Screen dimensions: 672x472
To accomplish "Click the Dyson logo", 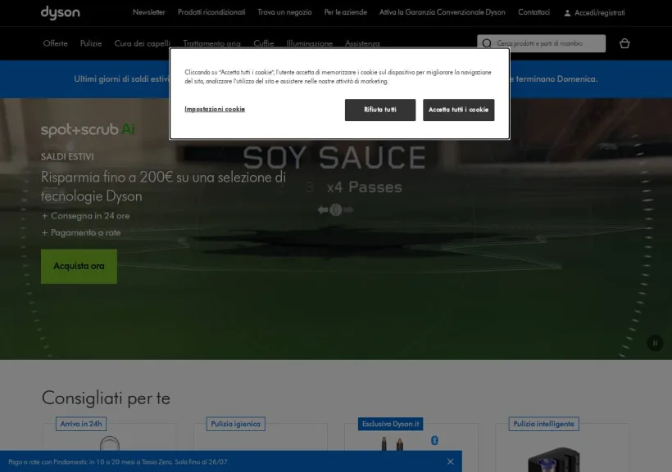I will pos(61,13).
